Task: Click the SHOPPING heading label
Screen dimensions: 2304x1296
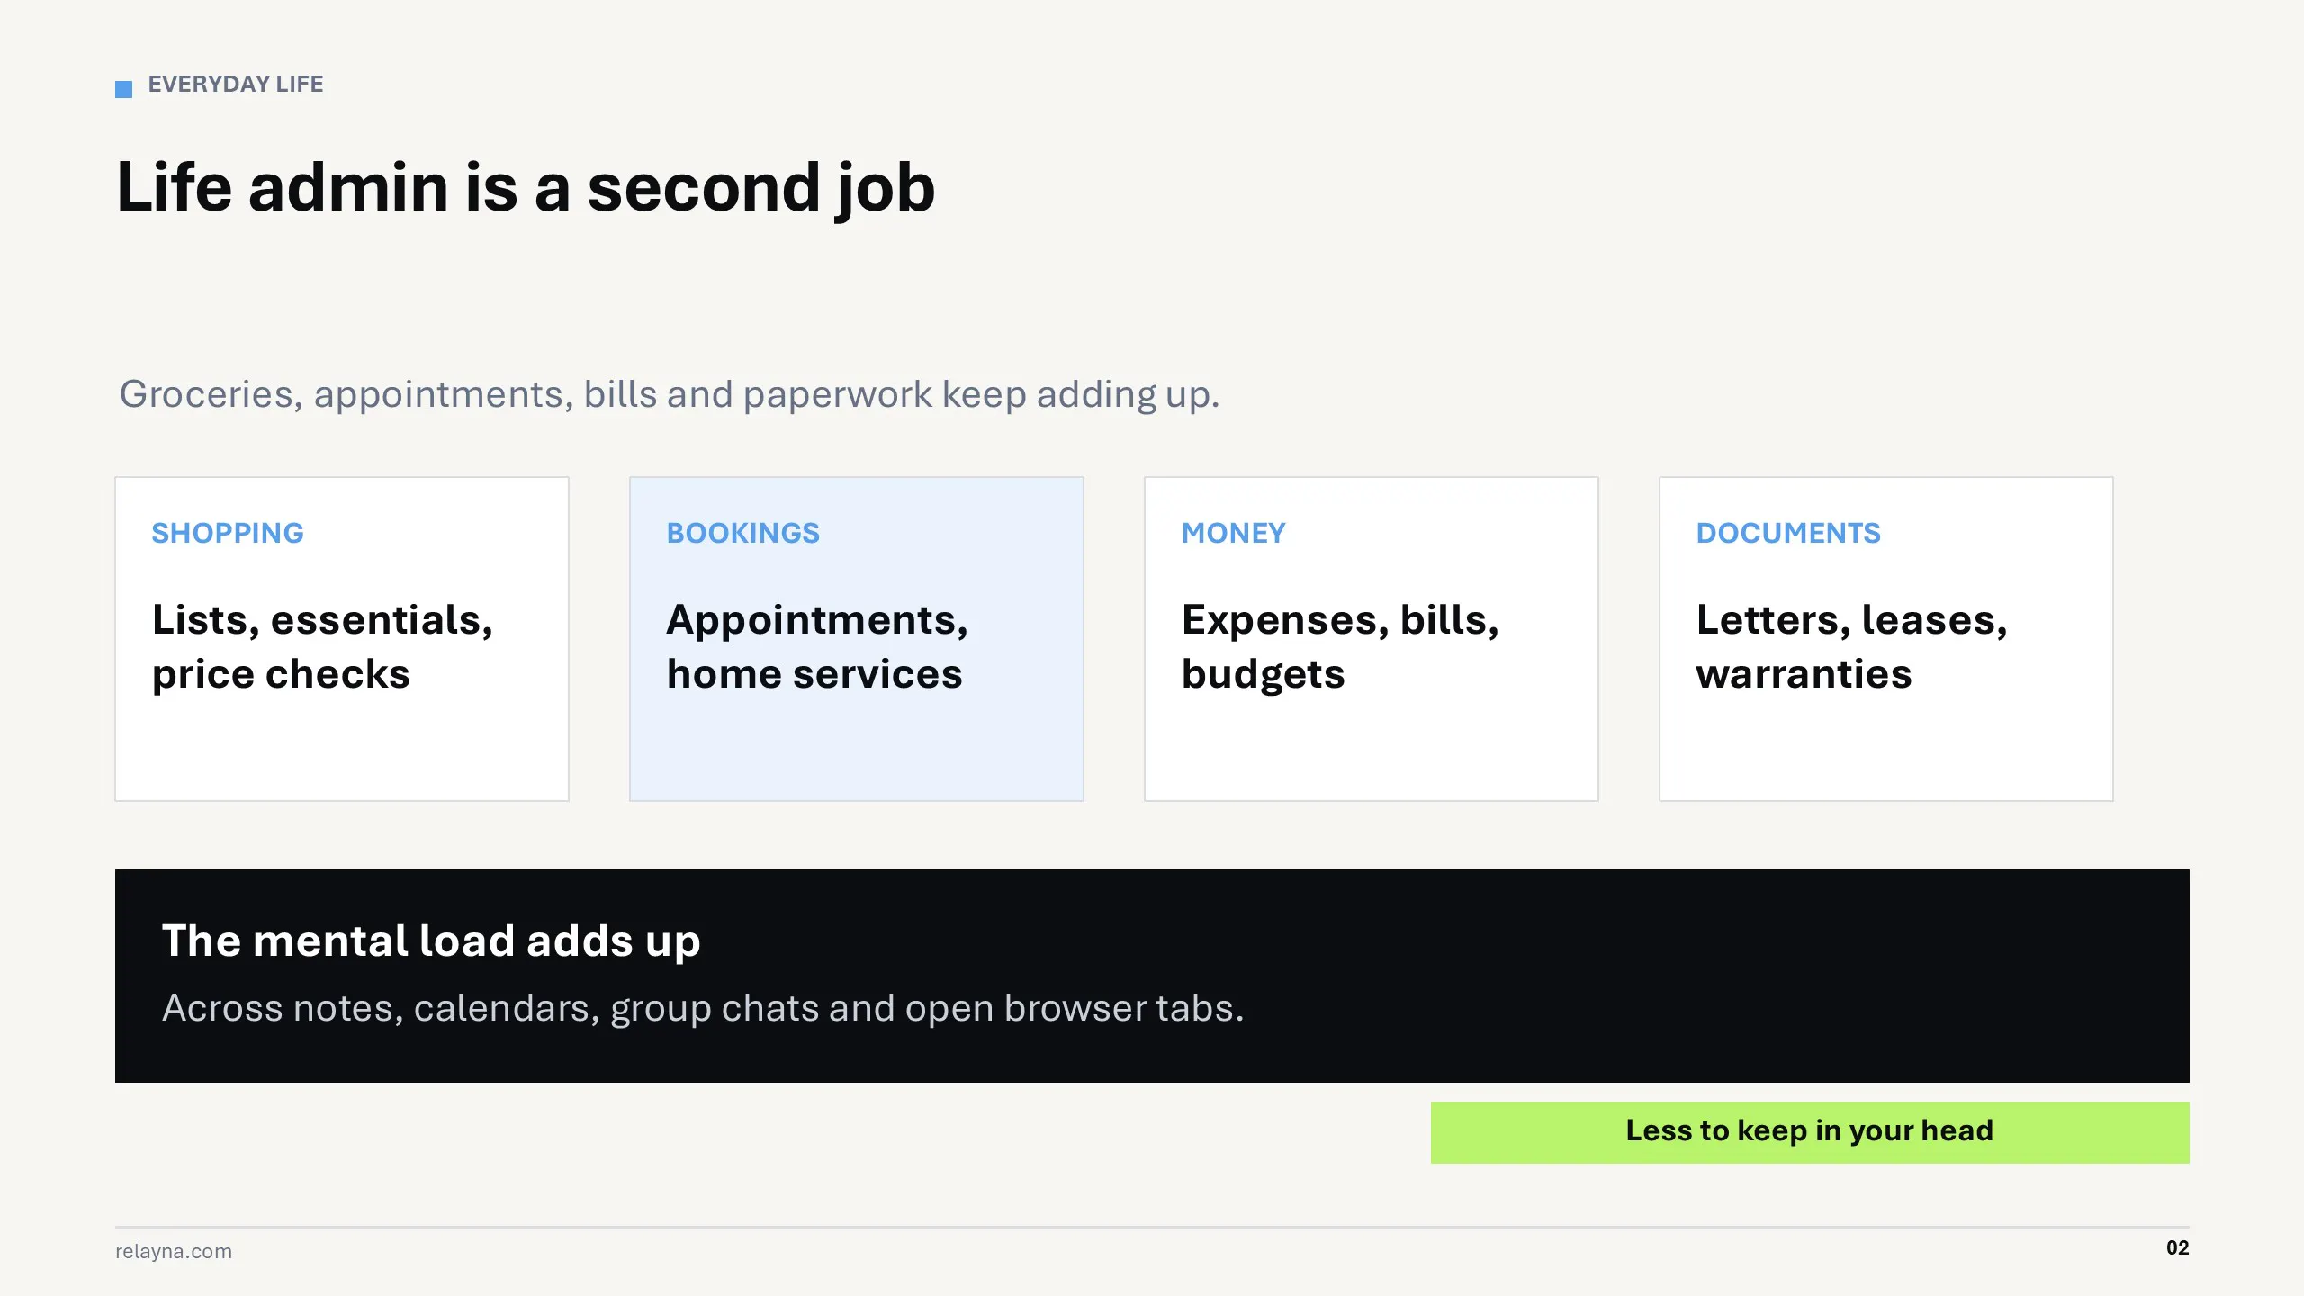Action: [x=228, y=533]
